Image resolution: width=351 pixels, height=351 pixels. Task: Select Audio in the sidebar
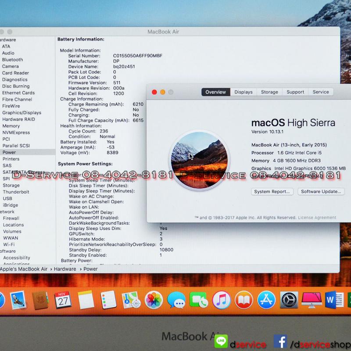8,53
